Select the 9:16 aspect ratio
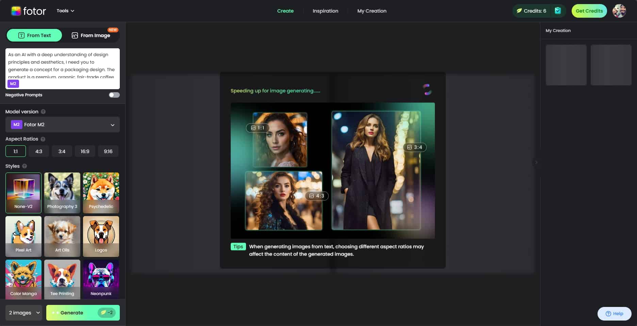 108,151
